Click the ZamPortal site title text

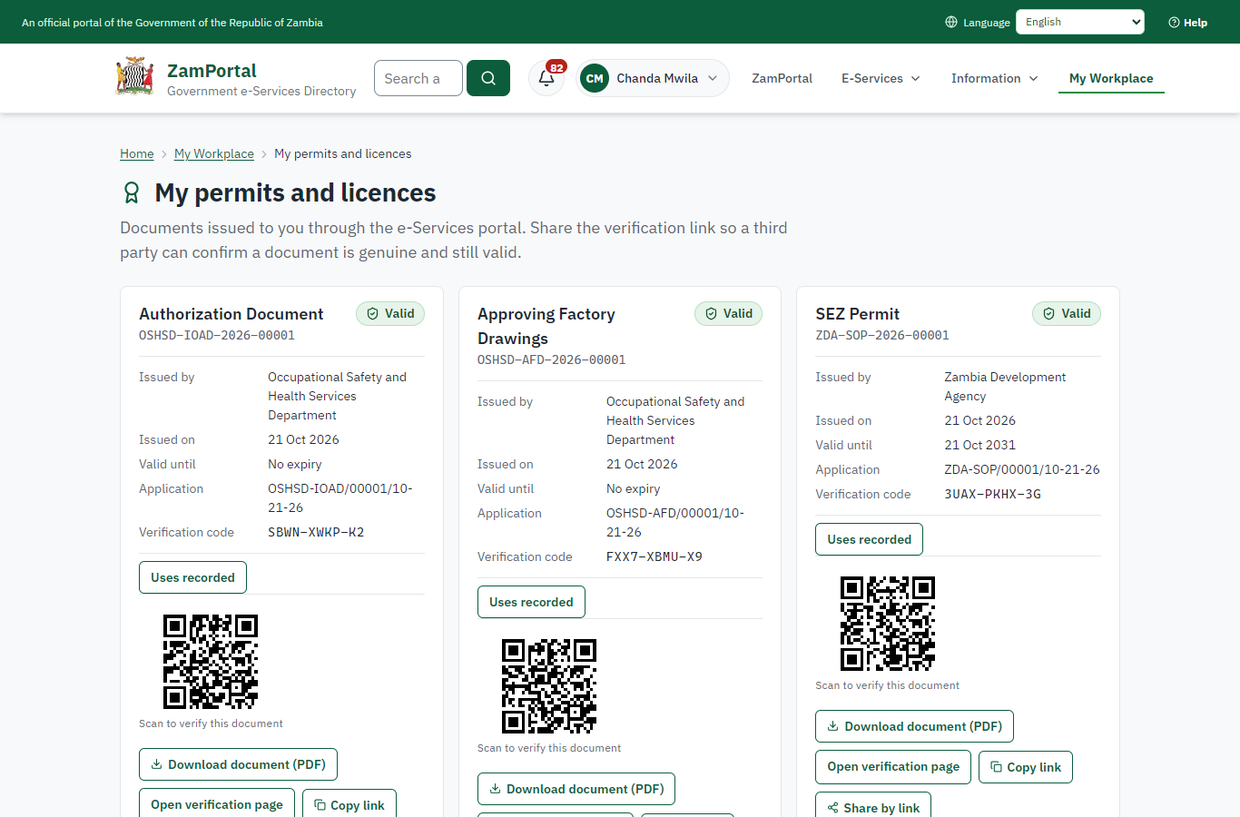[x=212, y=71]
